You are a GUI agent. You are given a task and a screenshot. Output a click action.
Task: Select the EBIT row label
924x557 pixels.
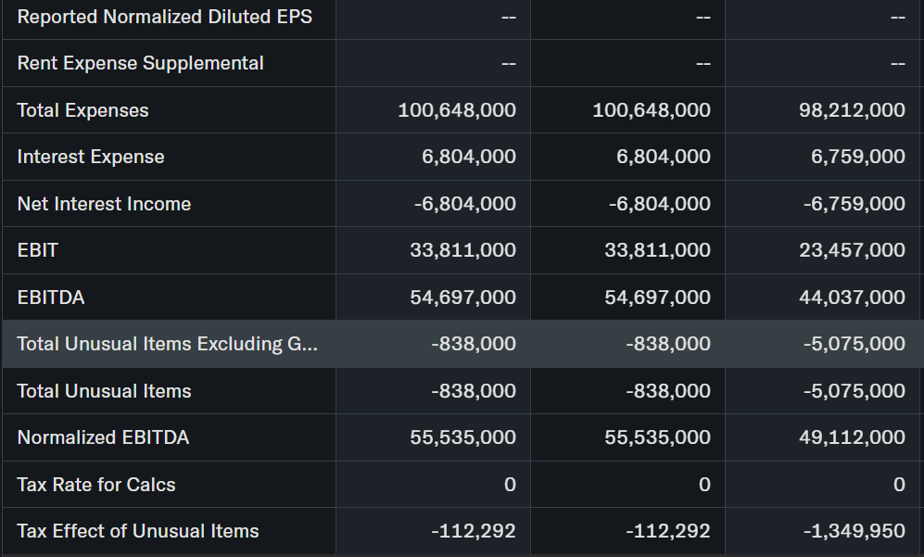tap(38, 250)
